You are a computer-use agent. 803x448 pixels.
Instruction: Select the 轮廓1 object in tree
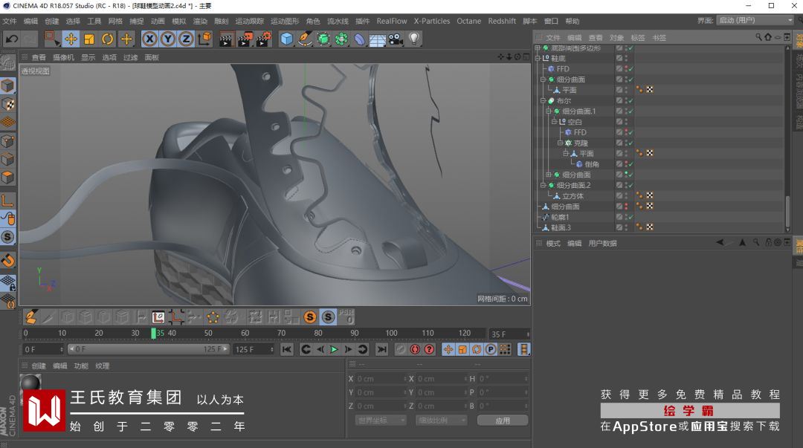(x=561, y=217)
